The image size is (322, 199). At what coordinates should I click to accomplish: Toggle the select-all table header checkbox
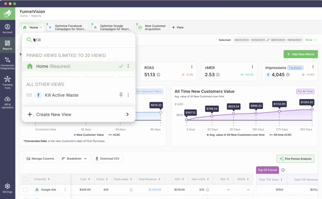[25, 179]
